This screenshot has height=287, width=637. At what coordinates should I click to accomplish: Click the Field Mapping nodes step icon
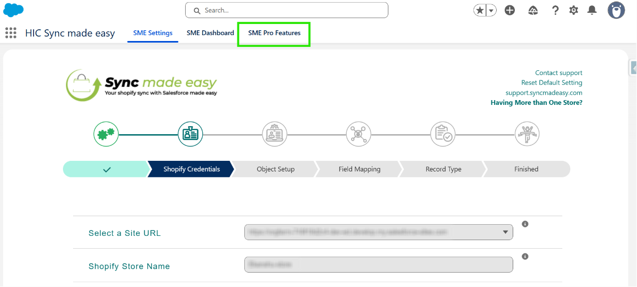[x=359, y=134]
